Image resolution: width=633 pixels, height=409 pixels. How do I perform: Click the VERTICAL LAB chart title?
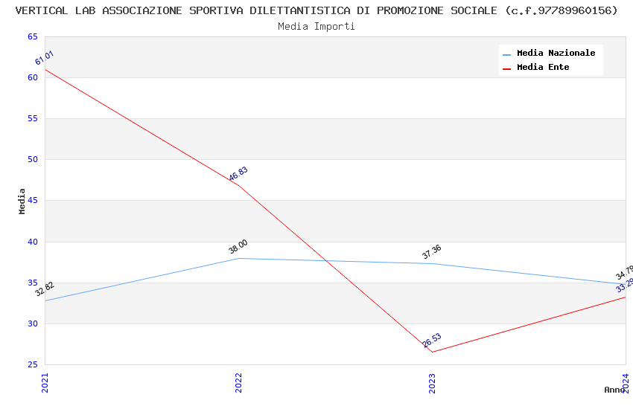316,10
